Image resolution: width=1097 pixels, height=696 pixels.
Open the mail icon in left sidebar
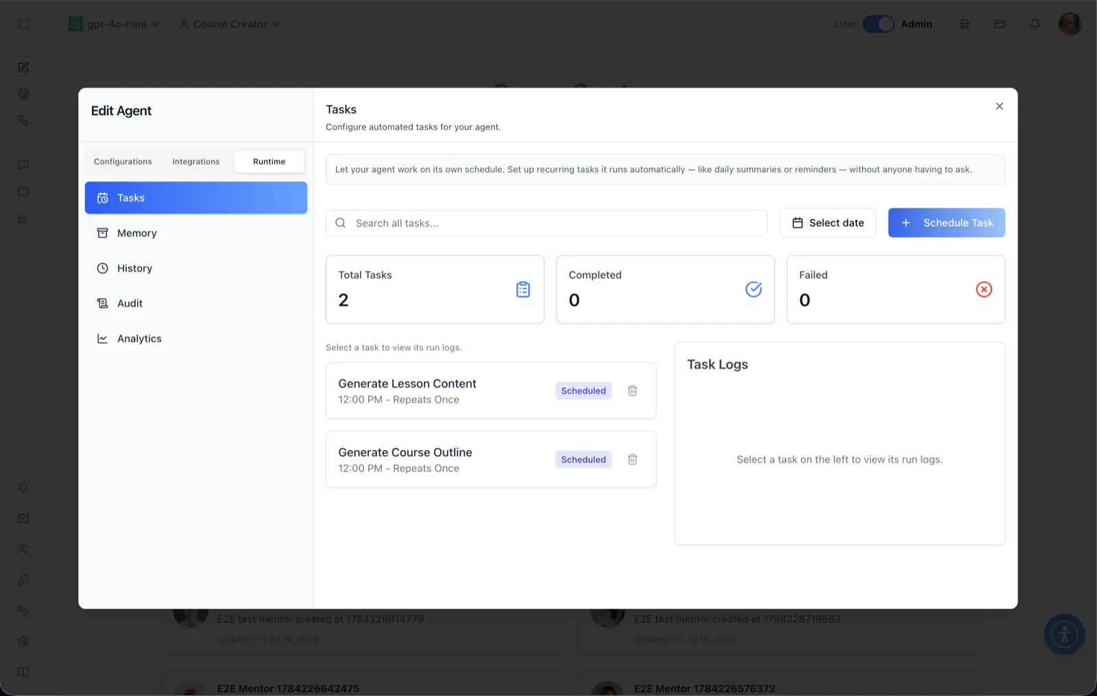(x=23, y=519)
